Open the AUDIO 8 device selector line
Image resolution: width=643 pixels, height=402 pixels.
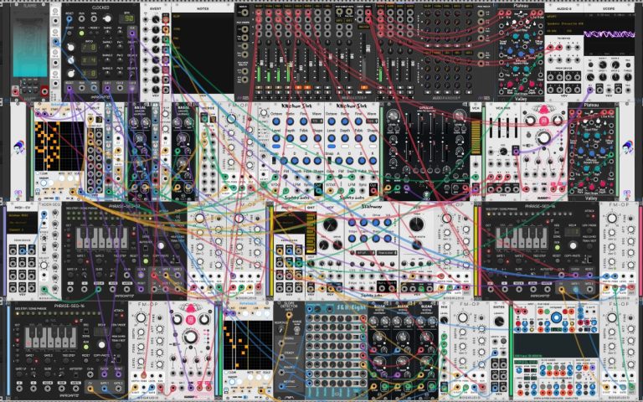click(x=563, y=23)
